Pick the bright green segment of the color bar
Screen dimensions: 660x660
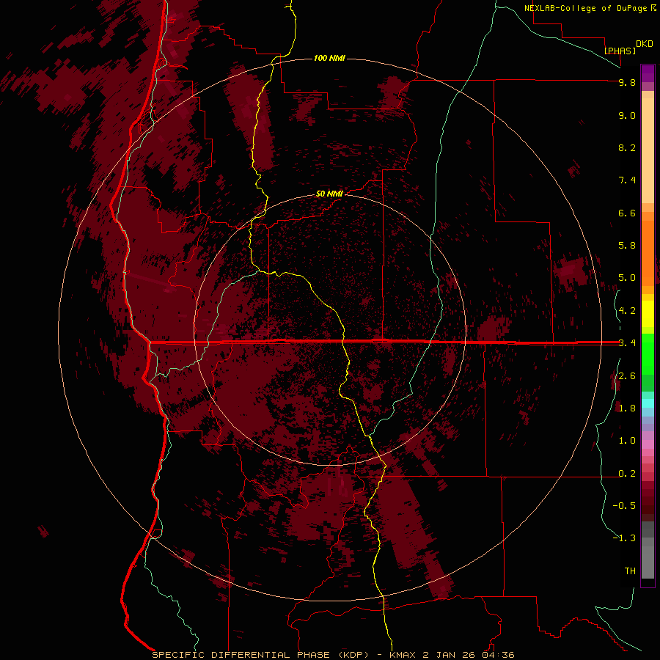(648, 353)
